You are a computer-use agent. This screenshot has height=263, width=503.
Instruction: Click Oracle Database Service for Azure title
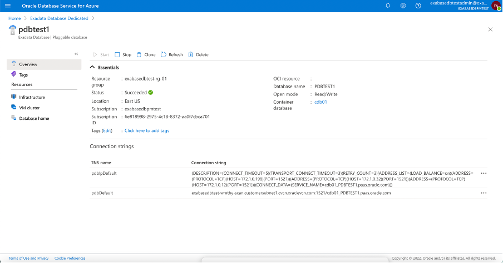(x=60, y=6)
